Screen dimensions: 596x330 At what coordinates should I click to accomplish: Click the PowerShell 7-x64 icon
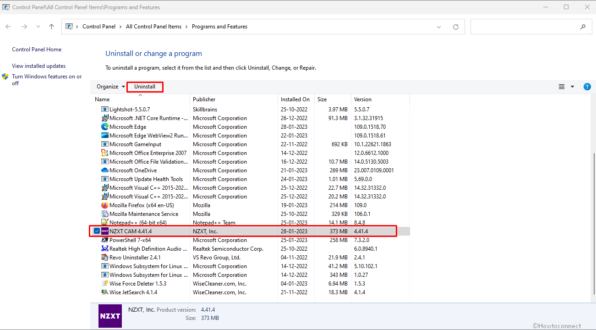coord(105,240)
